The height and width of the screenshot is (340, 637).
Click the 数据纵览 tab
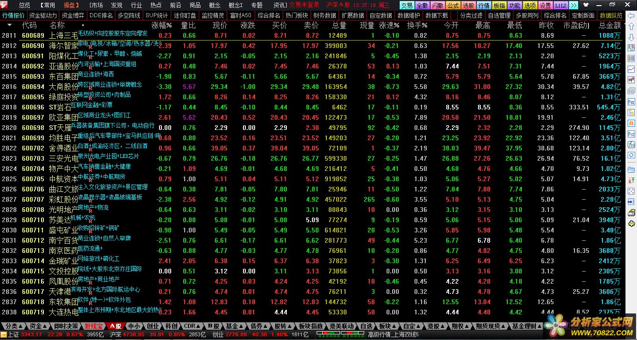point(610,15)
